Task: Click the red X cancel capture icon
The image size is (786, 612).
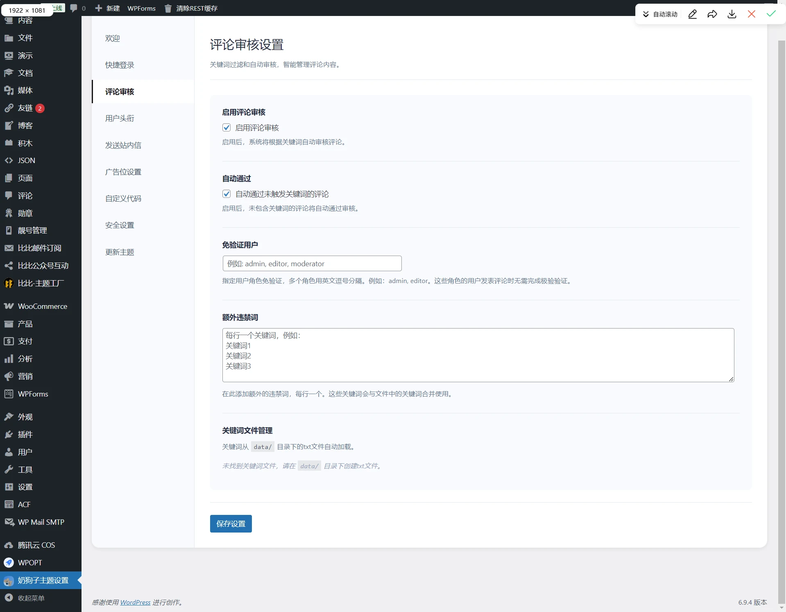Action: (x=752, y=14)
